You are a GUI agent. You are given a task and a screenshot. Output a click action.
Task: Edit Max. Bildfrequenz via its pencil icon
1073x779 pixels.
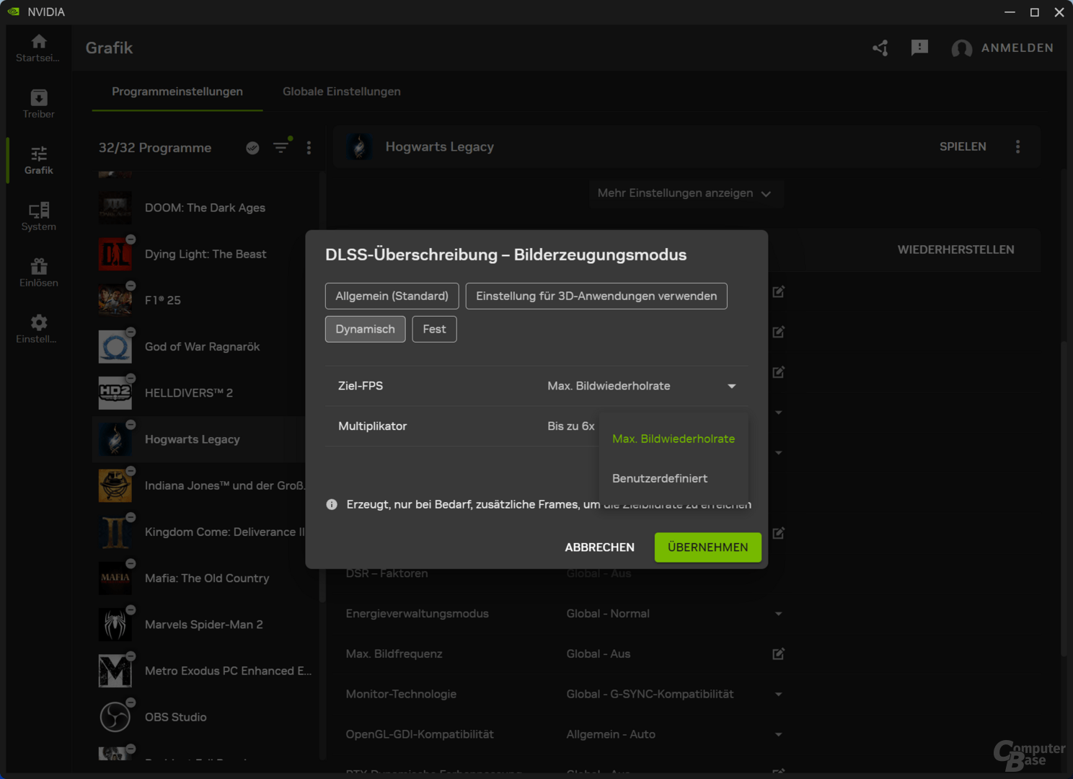[x=777, y=653]
